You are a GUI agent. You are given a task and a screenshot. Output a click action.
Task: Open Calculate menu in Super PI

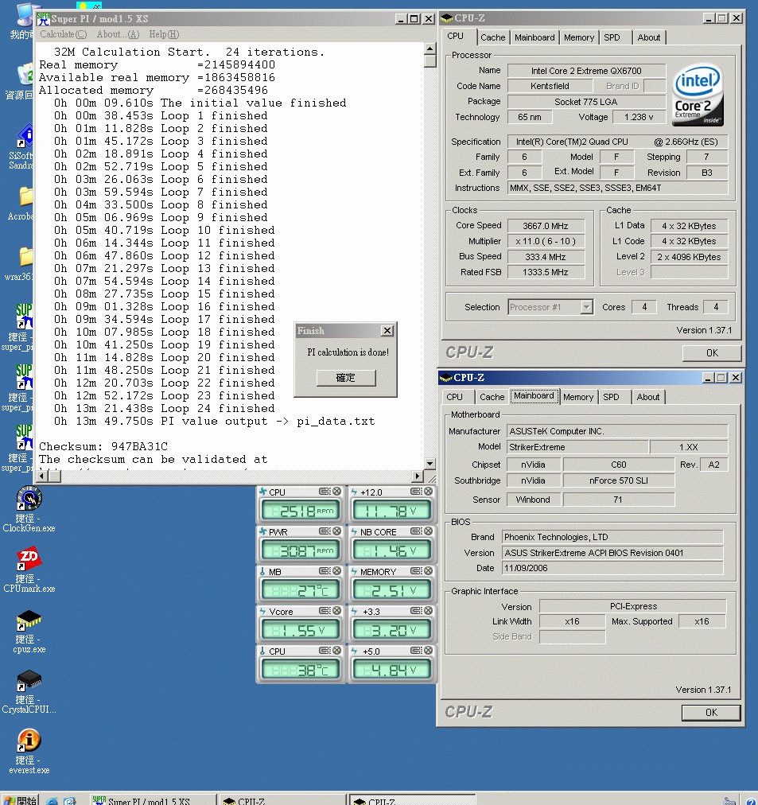coord(64,34)
